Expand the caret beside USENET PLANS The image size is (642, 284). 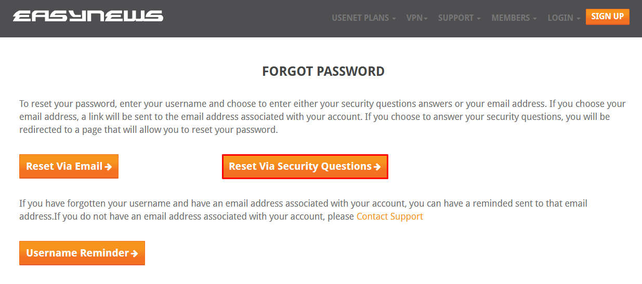[x=394, y=19]
